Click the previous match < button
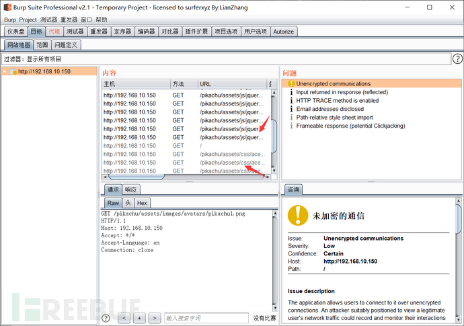 pos(124,319)
